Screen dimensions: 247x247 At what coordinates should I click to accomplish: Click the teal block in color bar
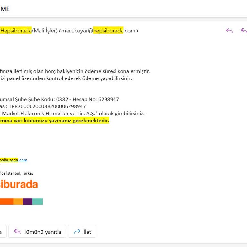click(x=38, y=201)
